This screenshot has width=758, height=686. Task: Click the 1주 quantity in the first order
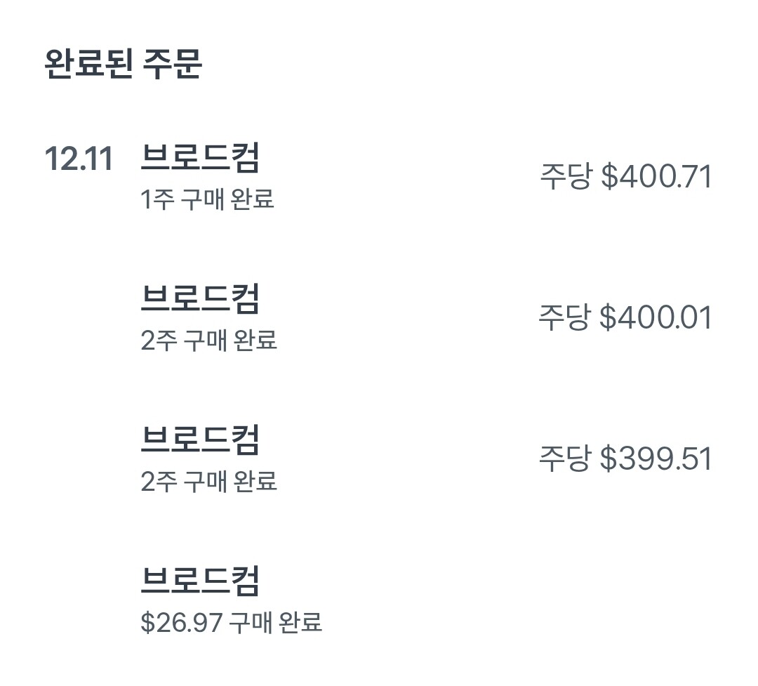pos(157,200)
